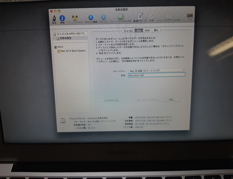Click the セキュリティオプション button
Screen dimensions: 233x179
(x=149, y=100)
